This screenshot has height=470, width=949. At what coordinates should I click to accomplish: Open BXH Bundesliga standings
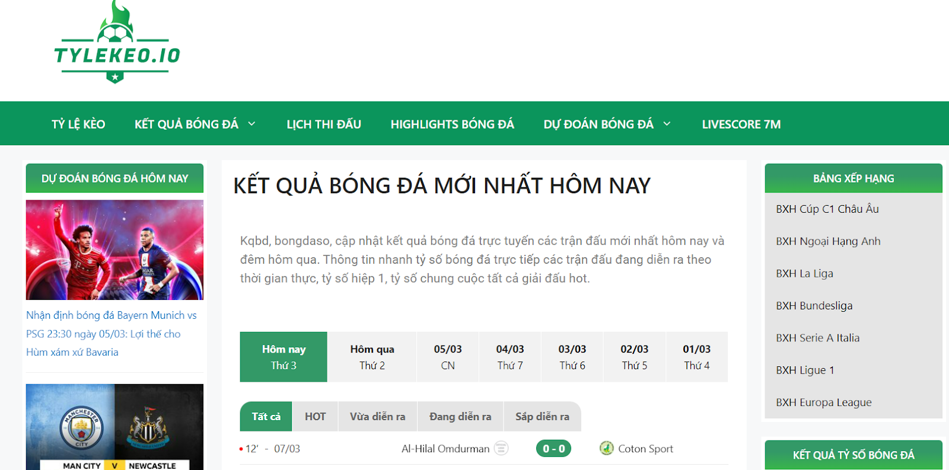pos(814,305)
